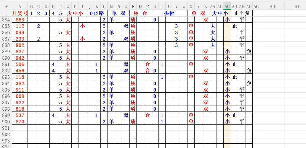The width and height of the screenshot is (306, 148).
Task: Click the 负 cell in row 894
Action: pyautogui.click(x=249, y=83)
